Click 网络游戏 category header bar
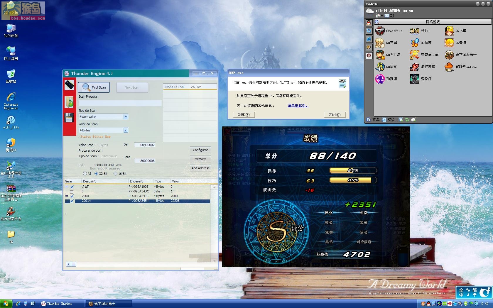The height and width of the screenshot is (308, 493). 433,22
